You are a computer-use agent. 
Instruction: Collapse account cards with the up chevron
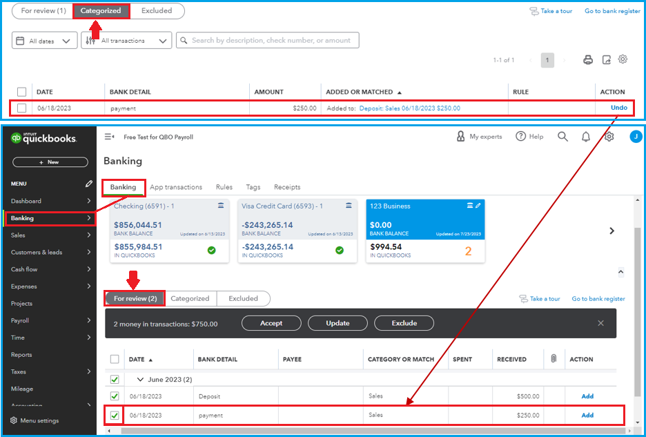621,272
